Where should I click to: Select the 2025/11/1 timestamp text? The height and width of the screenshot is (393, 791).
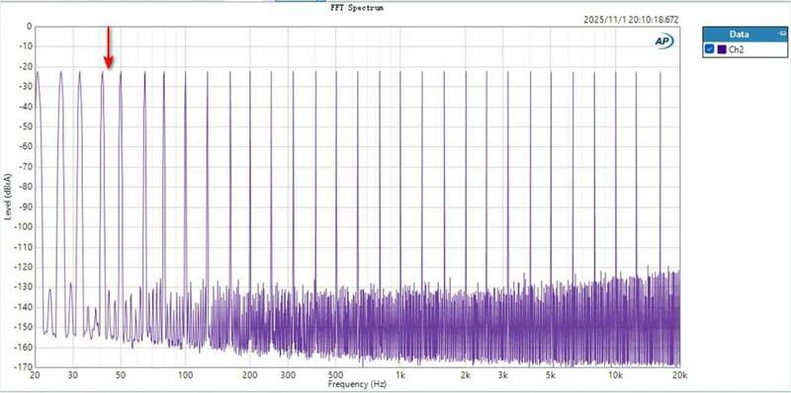(x=631, y=20)
